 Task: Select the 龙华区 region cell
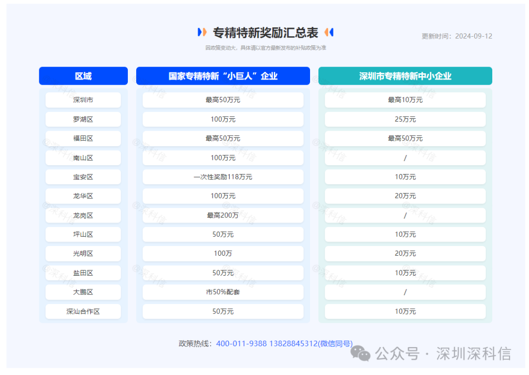pos(83,196)
